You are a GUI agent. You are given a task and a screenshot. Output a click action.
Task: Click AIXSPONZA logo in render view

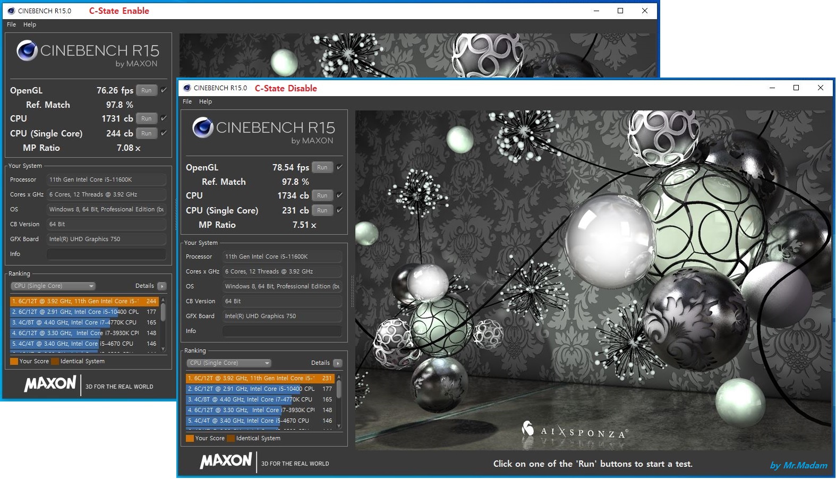point(575,430)
